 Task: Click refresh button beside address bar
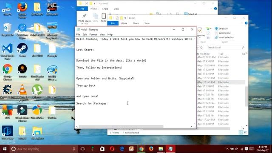tap(201, 47)
